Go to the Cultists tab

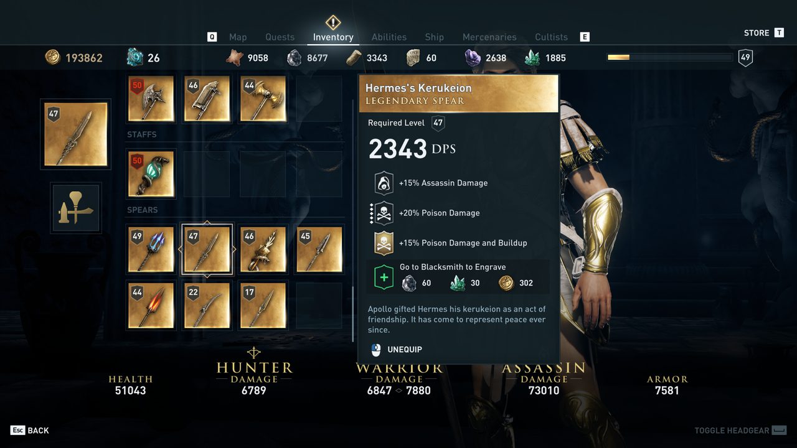551,37
